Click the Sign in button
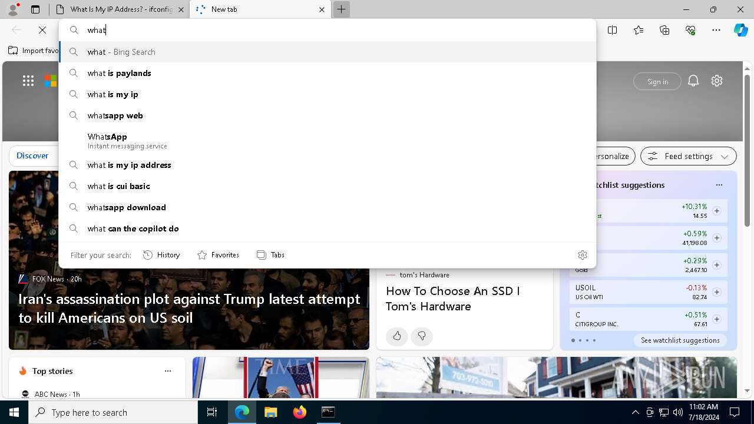Screen dimensions: 754x424 point(657,81)
